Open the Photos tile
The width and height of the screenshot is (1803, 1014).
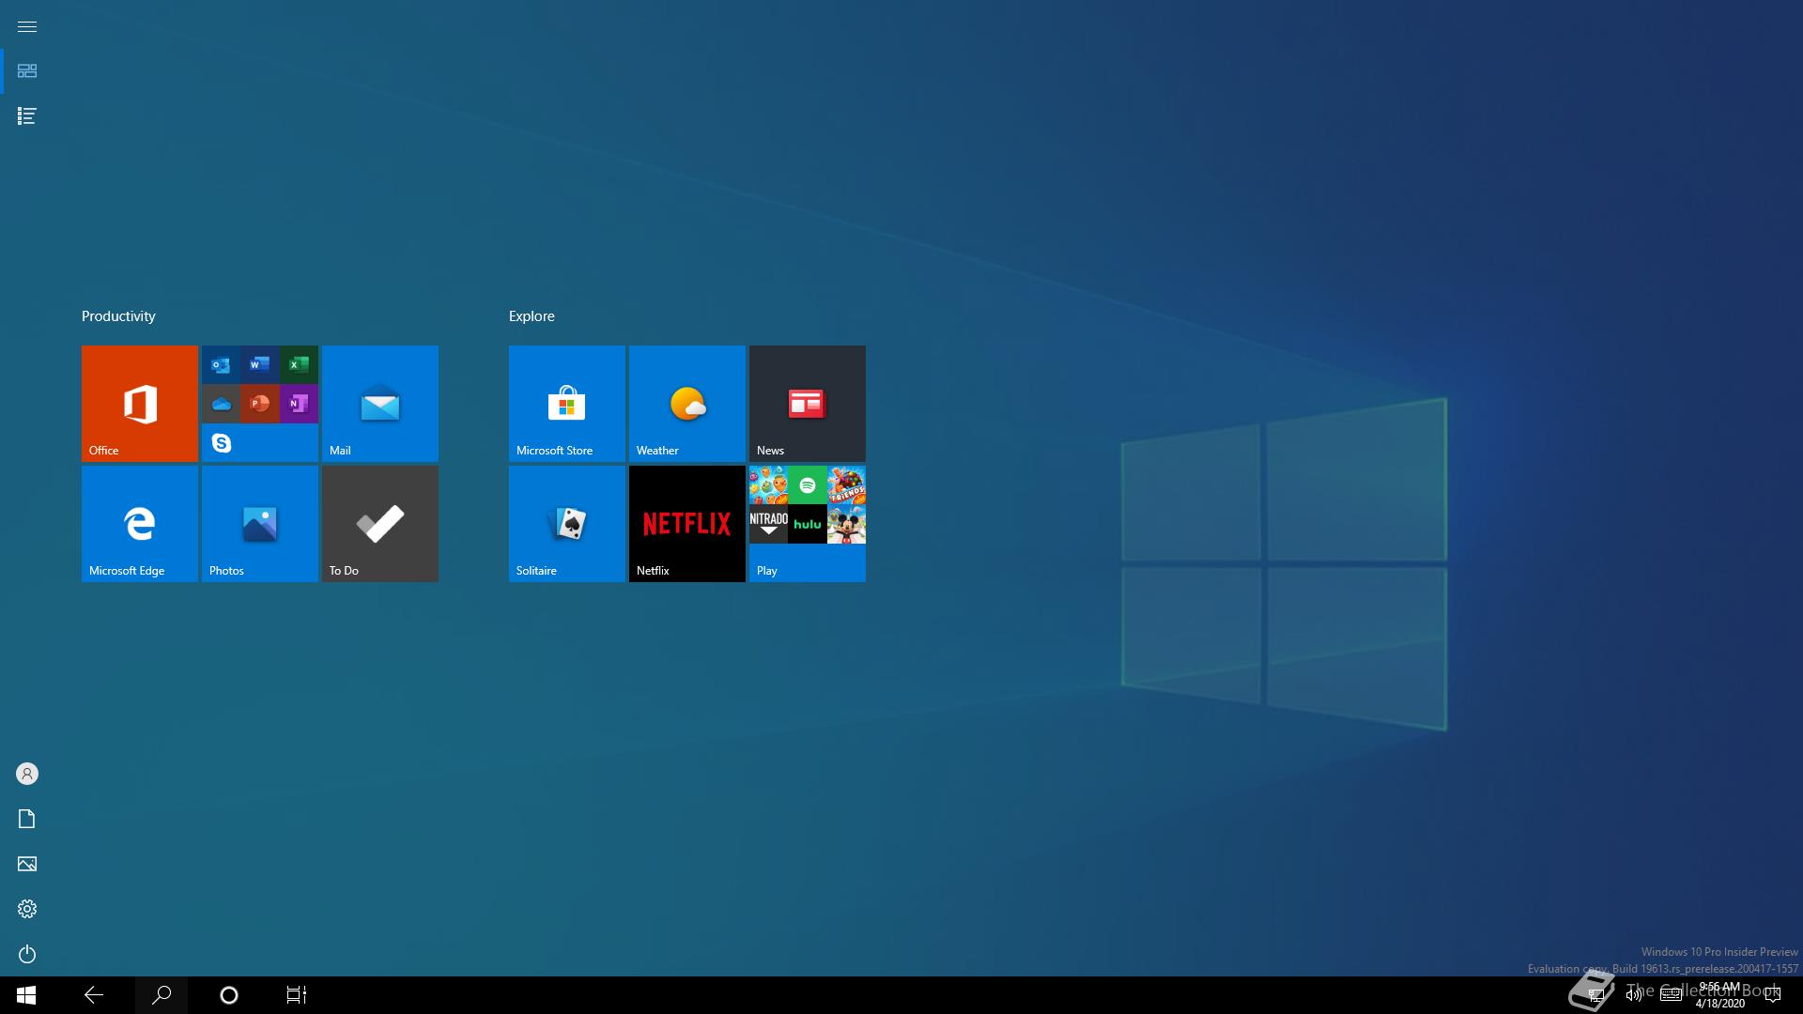point(260,524)
